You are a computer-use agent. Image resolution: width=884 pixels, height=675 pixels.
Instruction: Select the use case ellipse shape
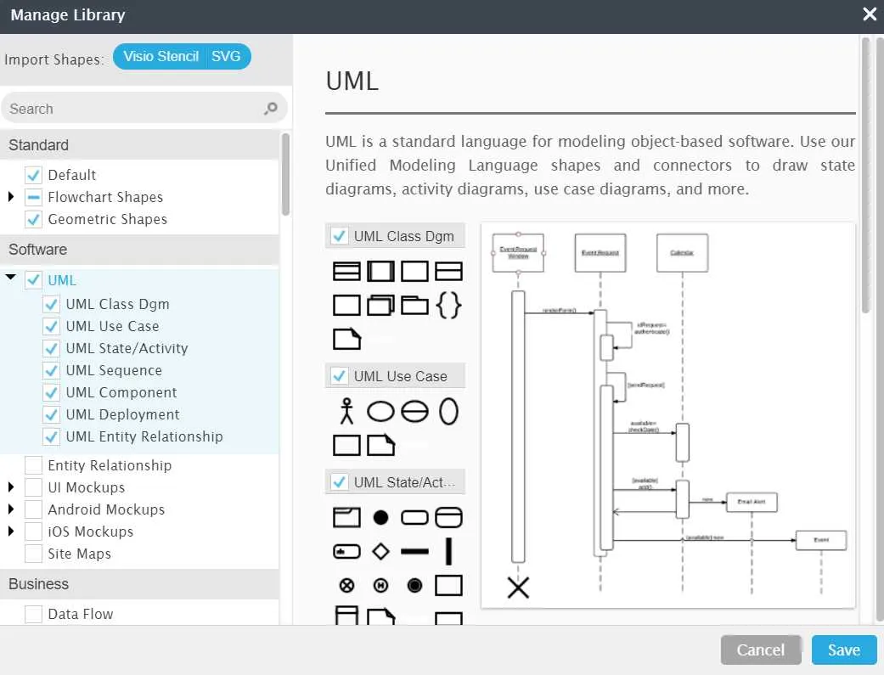coord(380,411)
